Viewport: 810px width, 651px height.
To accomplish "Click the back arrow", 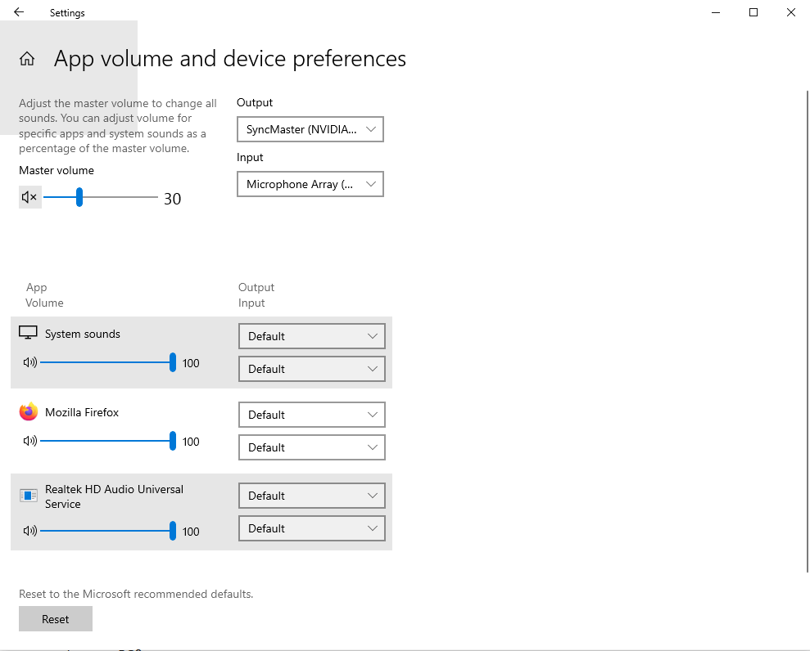I will (16, 12).
